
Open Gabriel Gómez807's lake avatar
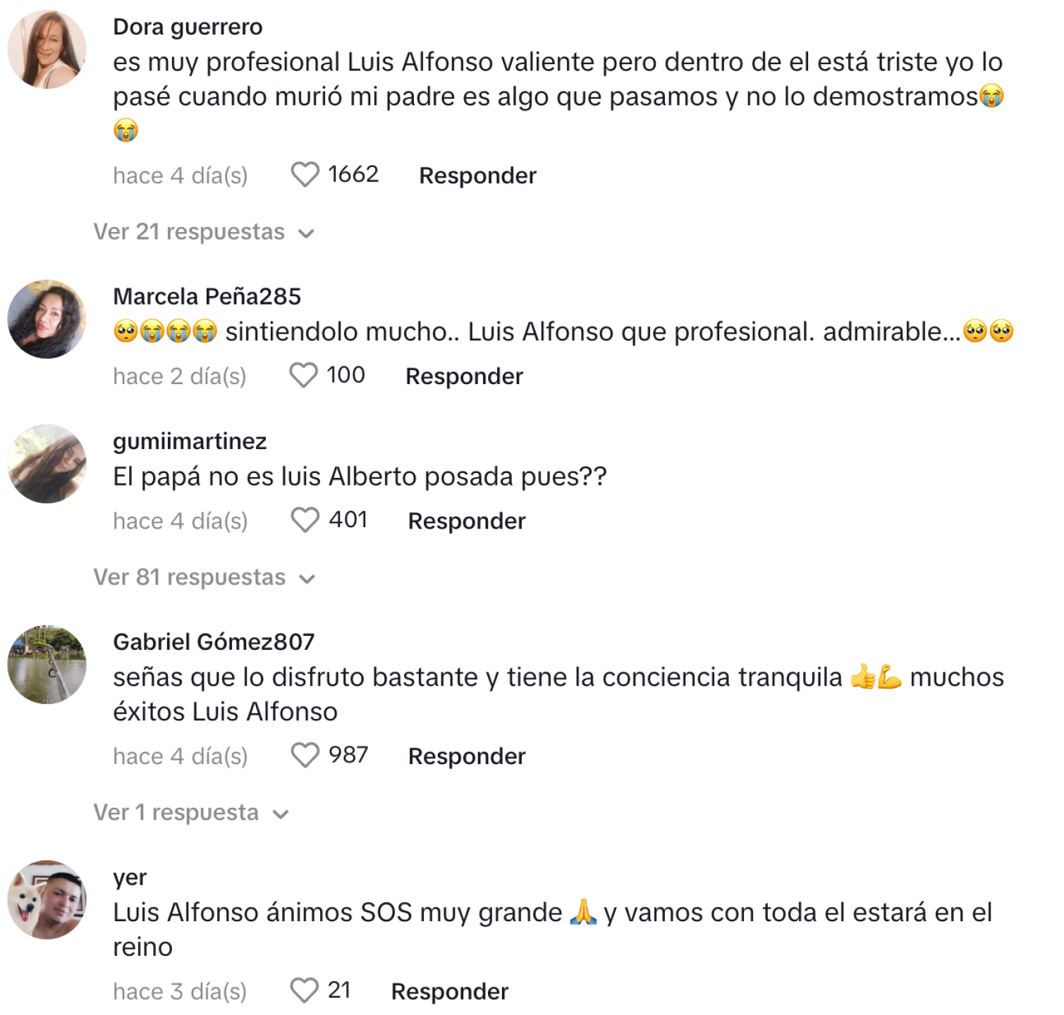coord(47,664)
